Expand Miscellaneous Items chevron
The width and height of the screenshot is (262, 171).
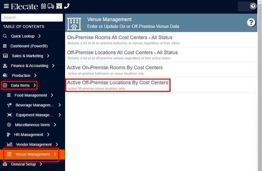(x=55, y=125)
